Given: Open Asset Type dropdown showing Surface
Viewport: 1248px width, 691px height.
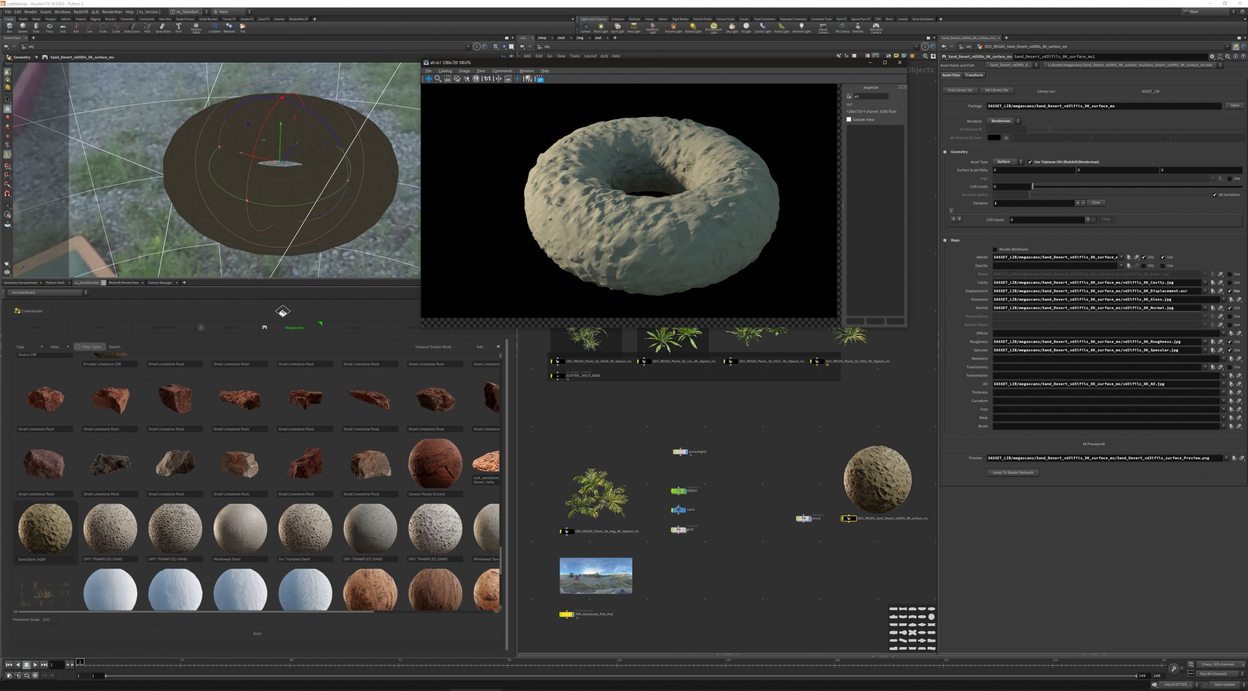Looking at the screenshot, I should 1009,162.
